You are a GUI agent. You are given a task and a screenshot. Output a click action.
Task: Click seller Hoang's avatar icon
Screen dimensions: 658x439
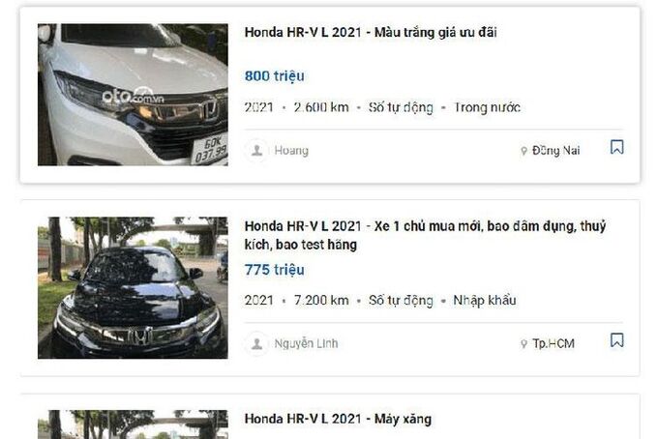tap(256, 150)
